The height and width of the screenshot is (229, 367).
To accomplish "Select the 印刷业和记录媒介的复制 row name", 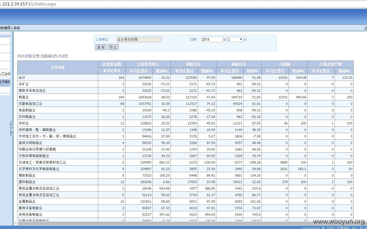I will 37,149.
